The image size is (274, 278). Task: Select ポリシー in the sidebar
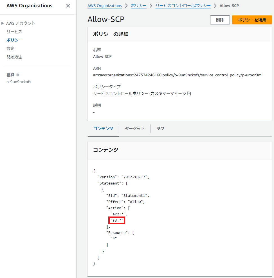point(14,40)
